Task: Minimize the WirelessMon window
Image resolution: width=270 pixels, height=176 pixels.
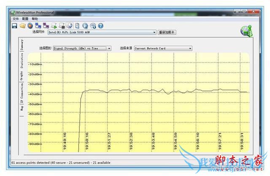Action: tap(237, 12)
